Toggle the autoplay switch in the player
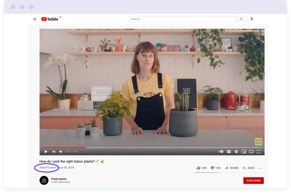The width and height of the screenshot is (291, 194). click(x=221, y=152)
